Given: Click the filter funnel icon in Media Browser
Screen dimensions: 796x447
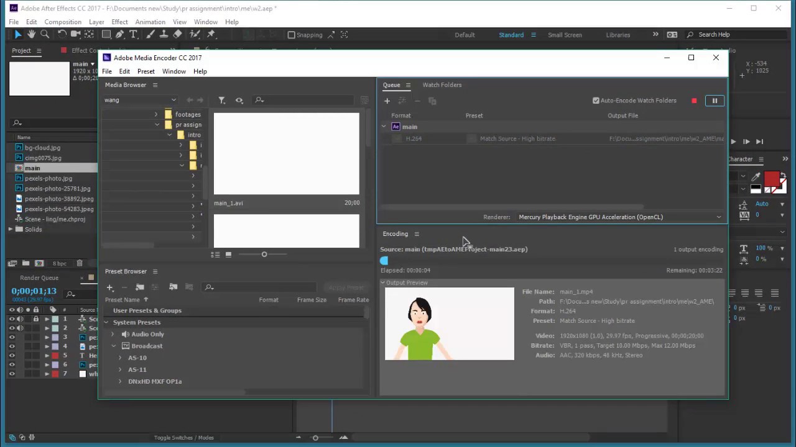Looking at the screenshot, I should [221, 100].
